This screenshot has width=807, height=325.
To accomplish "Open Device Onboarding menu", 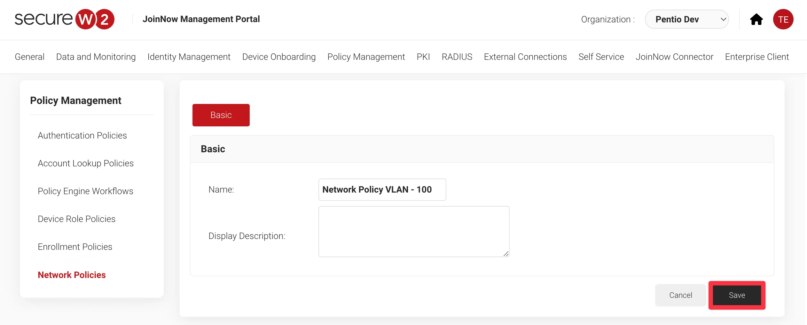I will pyautogui.click(x=279, y=57).
